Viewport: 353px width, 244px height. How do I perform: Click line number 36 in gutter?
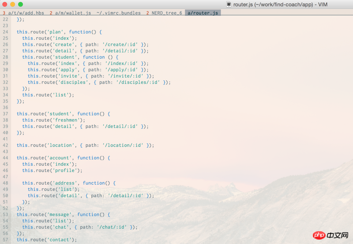pyautogui.click(x=5, y=107)
